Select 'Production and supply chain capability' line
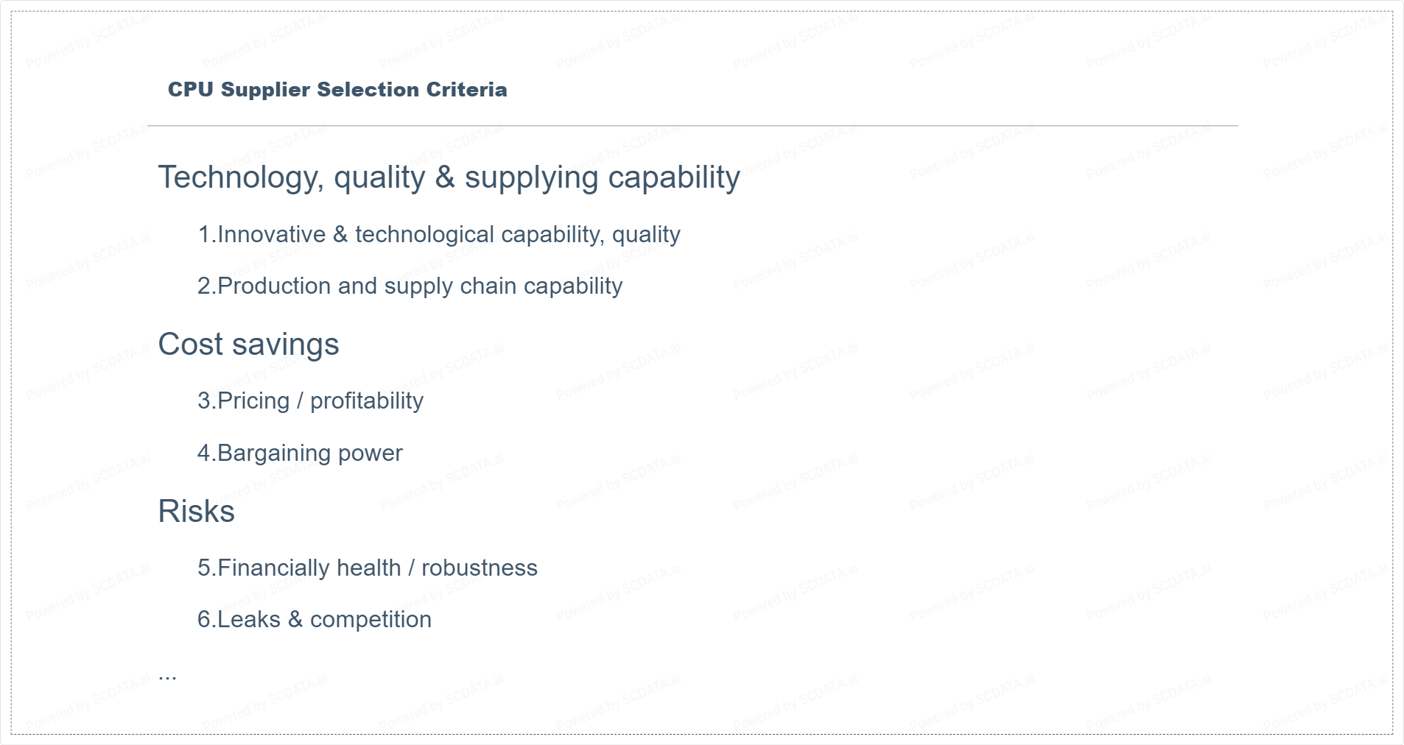 pyautogui.click(x=410, y=286)
